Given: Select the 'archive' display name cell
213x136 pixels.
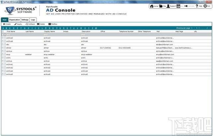Looking at the screenshot, I should [x=46, y=61].
